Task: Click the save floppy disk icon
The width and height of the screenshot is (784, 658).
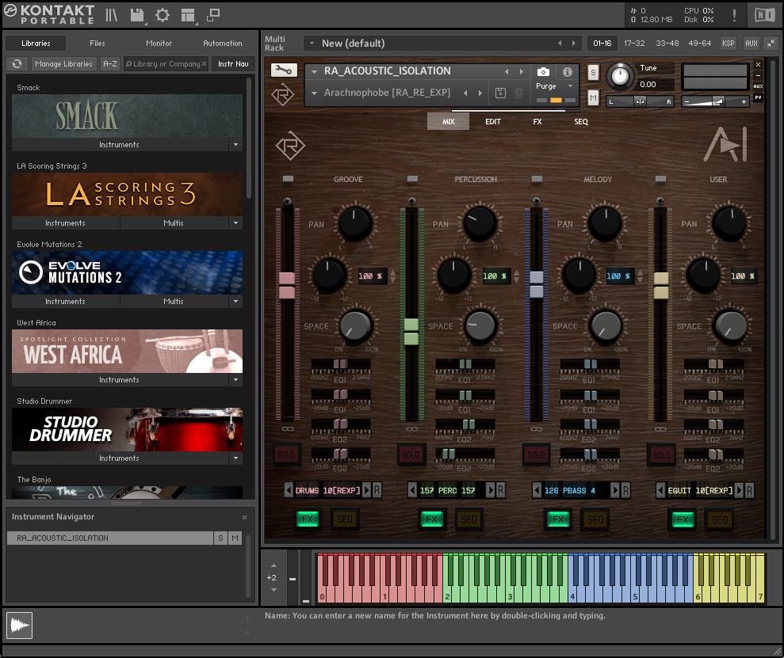Action: coord(136,15)
